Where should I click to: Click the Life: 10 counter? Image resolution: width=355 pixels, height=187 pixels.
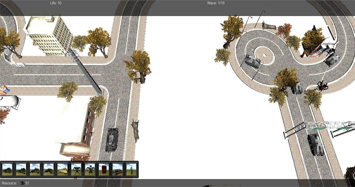(56, 3)
